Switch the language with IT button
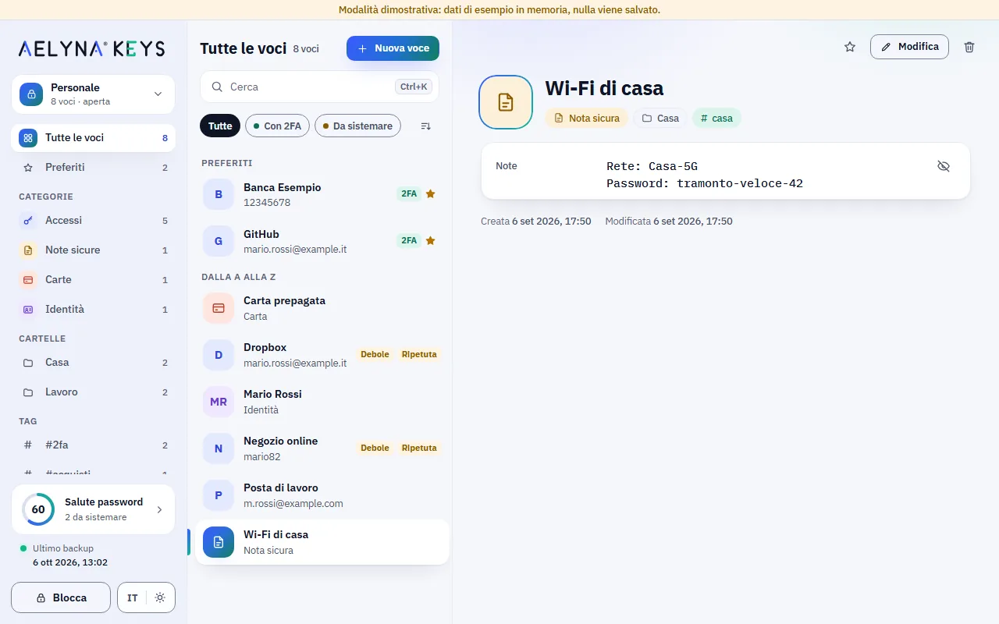Image resolution: width=999 pixels, height=624 pixels. click(x=133, y=597)
